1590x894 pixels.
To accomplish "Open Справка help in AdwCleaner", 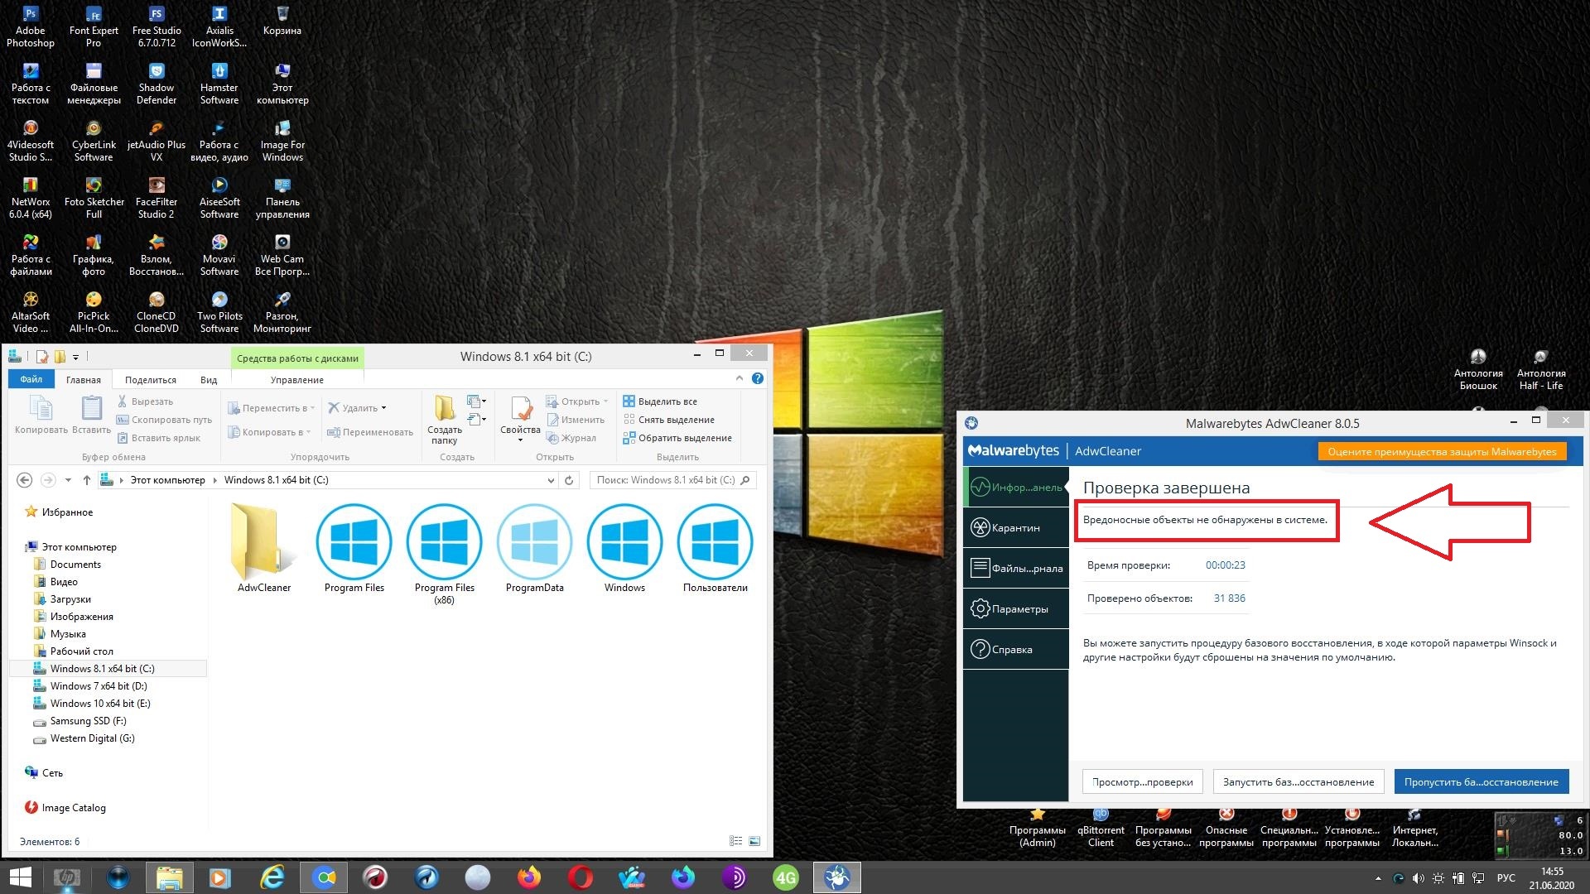I will 1016,649.
